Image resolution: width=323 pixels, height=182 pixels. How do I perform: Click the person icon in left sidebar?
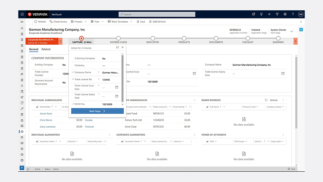22,86
